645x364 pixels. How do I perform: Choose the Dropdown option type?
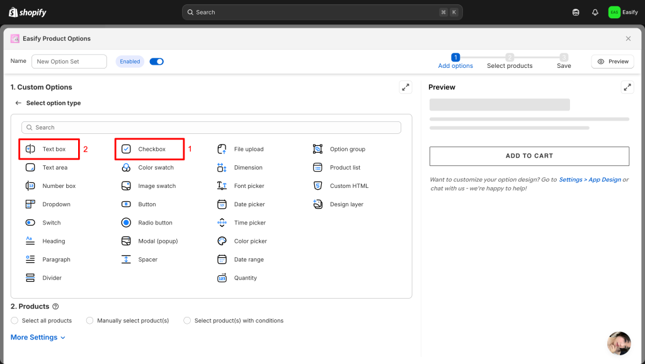[x=56, y=204]
